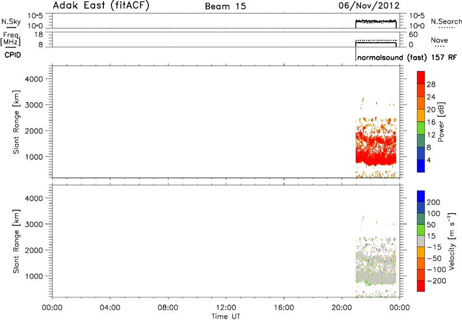
Task: Click the "20" label on Power colorbar
Action: 431,110
